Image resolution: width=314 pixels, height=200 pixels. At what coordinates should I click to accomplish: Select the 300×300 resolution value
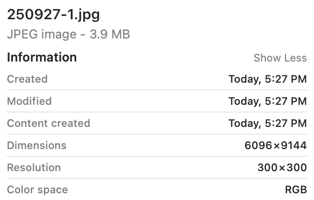click(282, 168)
